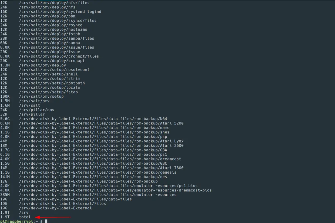
Task: Click the pi@raspberrypi prompt text
Action: [16, 221]
